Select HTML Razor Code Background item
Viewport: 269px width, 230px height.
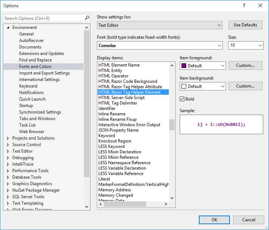pyautogui.click(x=128, y=81)
